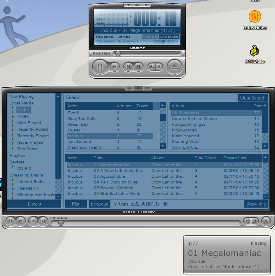Click the Eject button in the main player
The height and width of the screenshot is (276, 275).
pos(175,67)
